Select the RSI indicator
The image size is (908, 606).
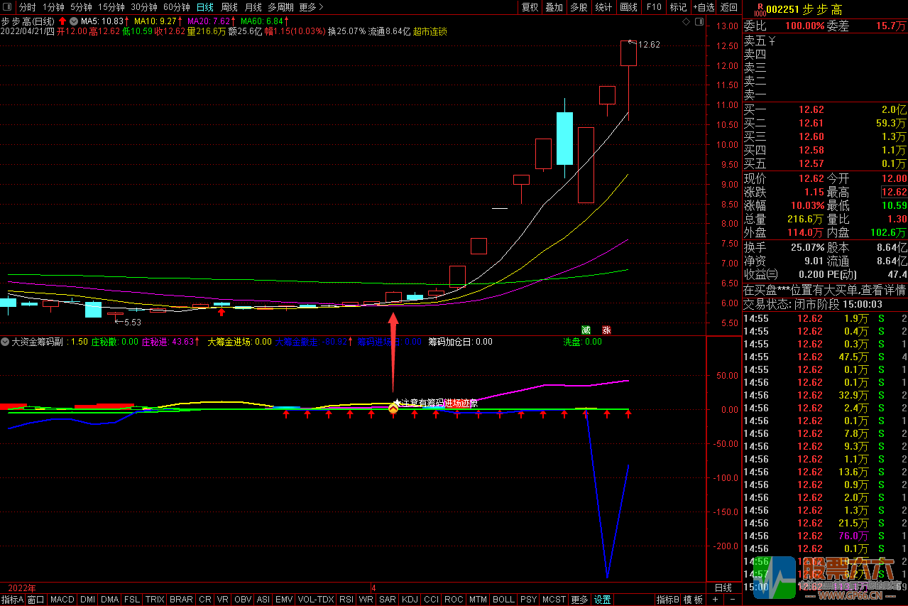point(346,600)
